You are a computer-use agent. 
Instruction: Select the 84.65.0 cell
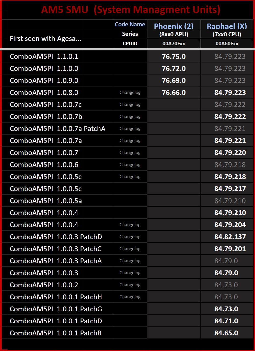[226, 333]
